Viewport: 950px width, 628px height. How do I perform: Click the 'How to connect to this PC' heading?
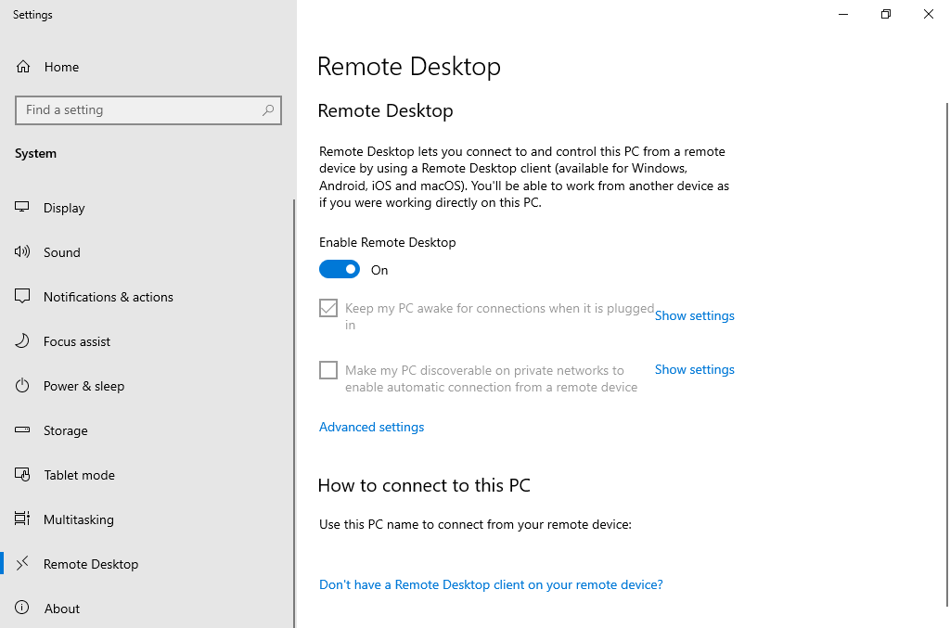pyautogui.click(x=424, y=485)
